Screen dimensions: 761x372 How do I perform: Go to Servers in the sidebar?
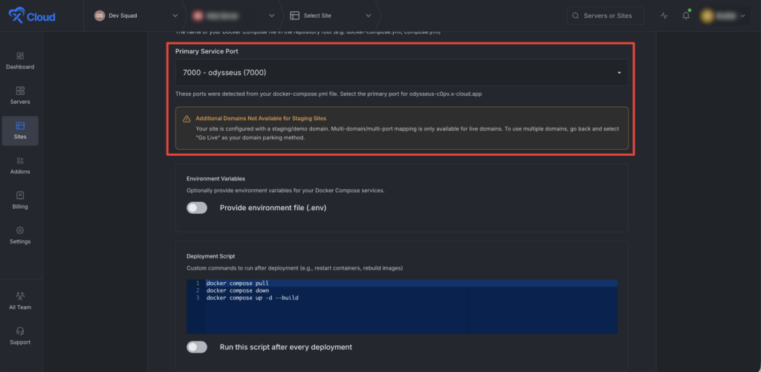20,96
